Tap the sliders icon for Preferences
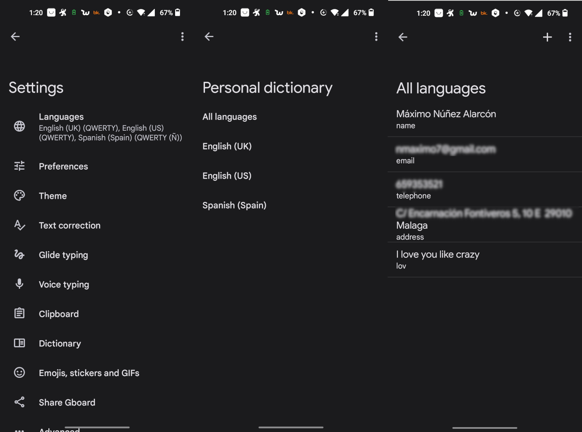Viewport: 582px width, 432px height. coord(19,166)
